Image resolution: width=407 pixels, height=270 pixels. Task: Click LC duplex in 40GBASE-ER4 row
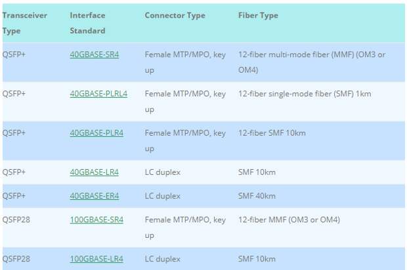[x=163, y=196]
